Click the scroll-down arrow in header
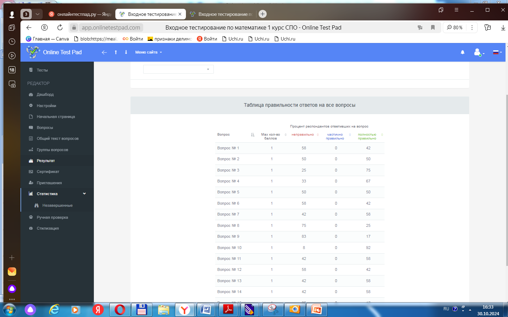The width and height of the screenshot is (508, 317). (x=126, y=52)
